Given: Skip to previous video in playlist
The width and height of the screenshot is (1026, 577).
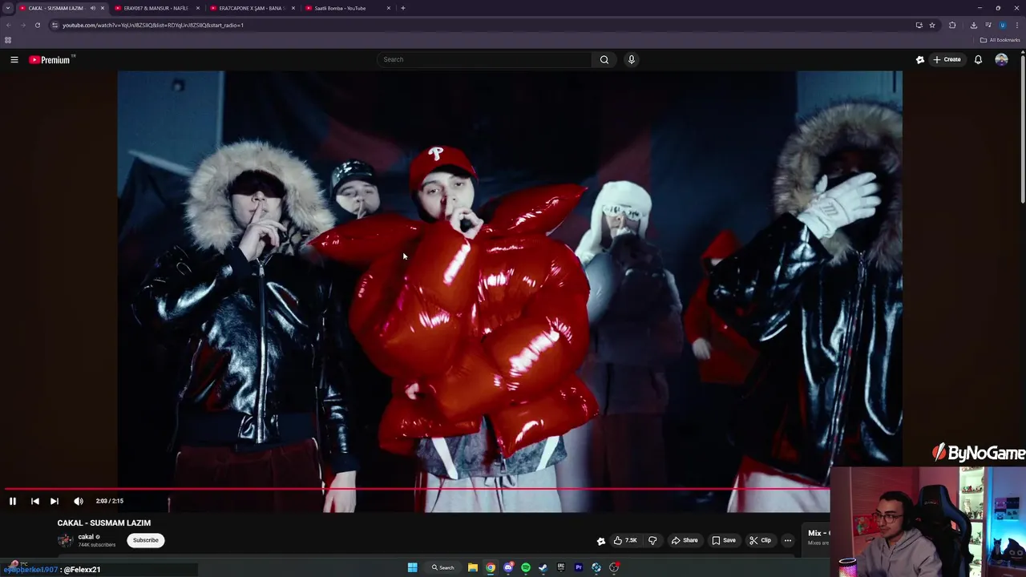Looking at the screenshot, I should [34, 501].
